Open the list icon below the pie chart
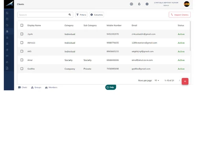Viewport: 197px width, 148px height. tap(7, 56)
